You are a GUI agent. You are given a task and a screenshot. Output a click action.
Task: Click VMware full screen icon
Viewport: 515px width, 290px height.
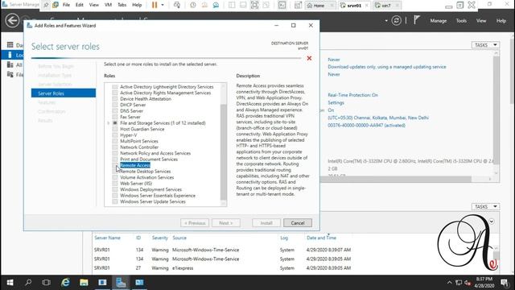254,5
